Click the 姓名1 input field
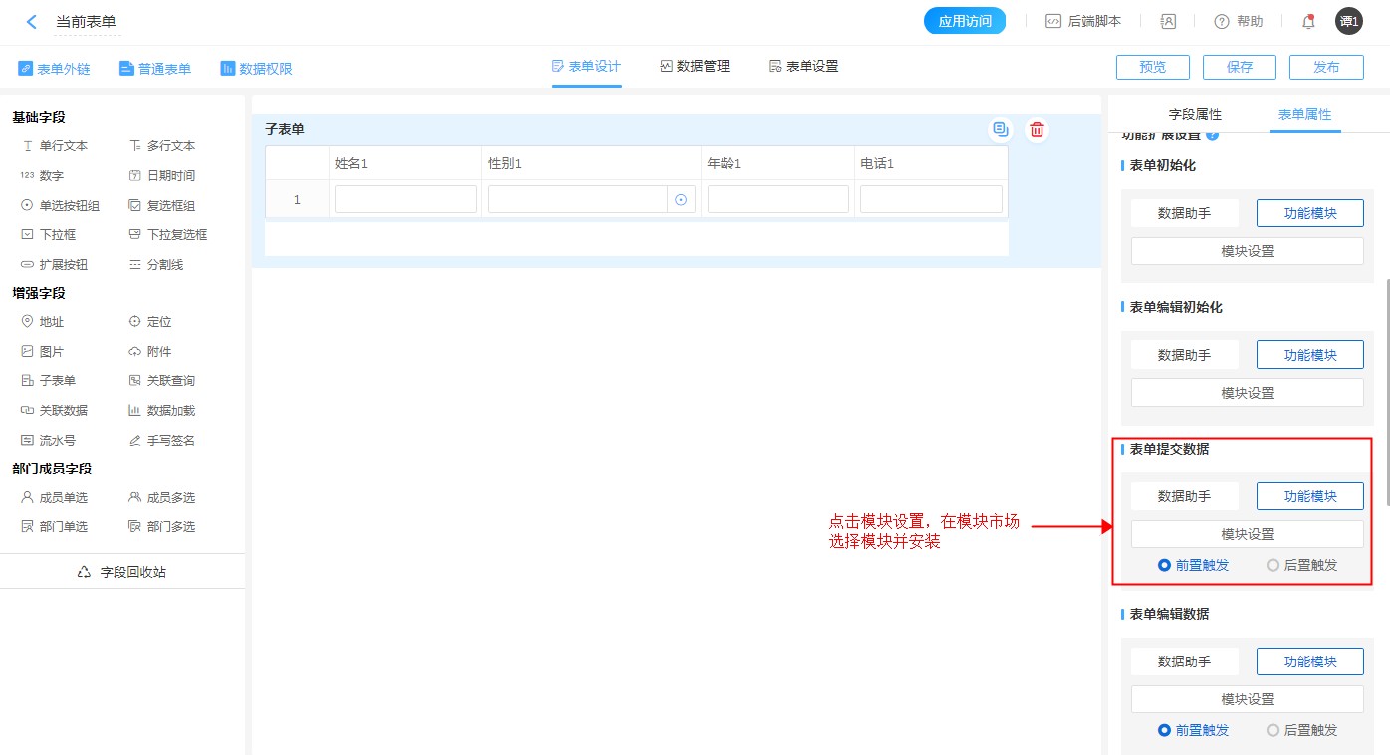The height and width of the screenshot is (755, 1390). 405,200
